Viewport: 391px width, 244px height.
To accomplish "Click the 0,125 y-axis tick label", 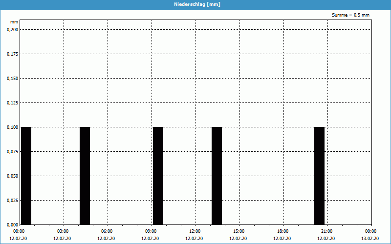I will point(12,103).
